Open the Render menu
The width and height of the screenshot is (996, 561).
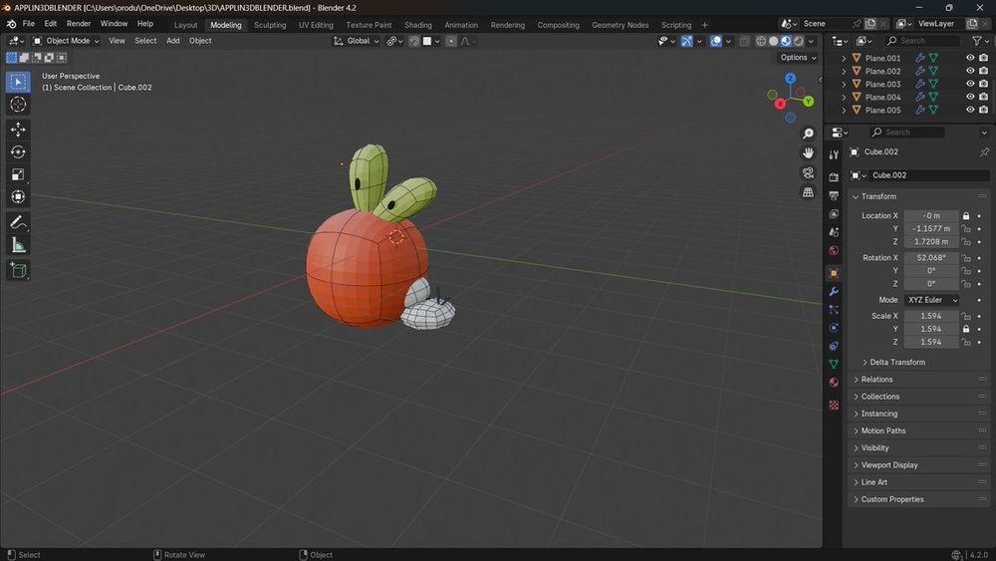point(79,23)
